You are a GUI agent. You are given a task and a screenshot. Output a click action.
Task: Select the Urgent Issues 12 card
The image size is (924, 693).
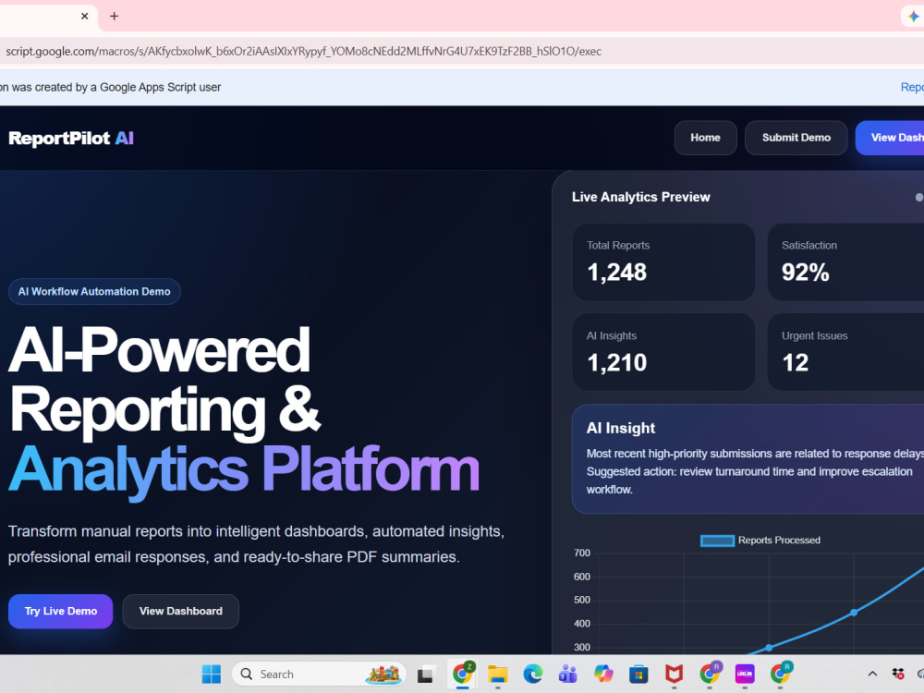pos(845,352)
